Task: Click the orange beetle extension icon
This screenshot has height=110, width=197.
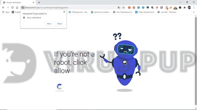Action: tap(171, 7)
